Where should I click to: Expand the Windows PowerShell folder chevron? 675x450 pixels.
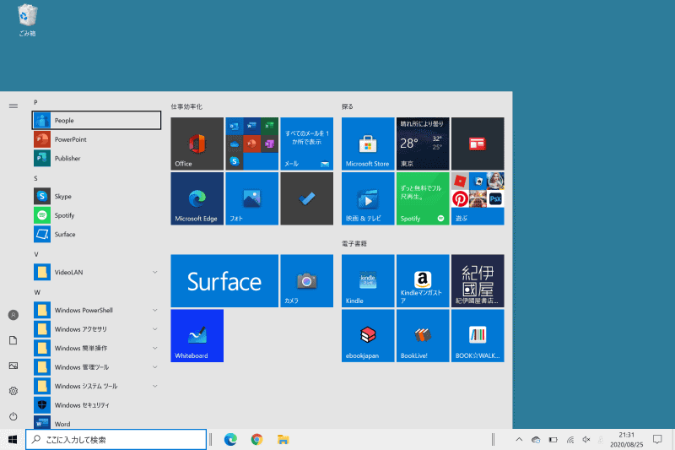pos(154,310)
